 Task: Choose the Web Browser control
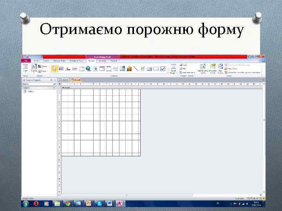point(95,69)
